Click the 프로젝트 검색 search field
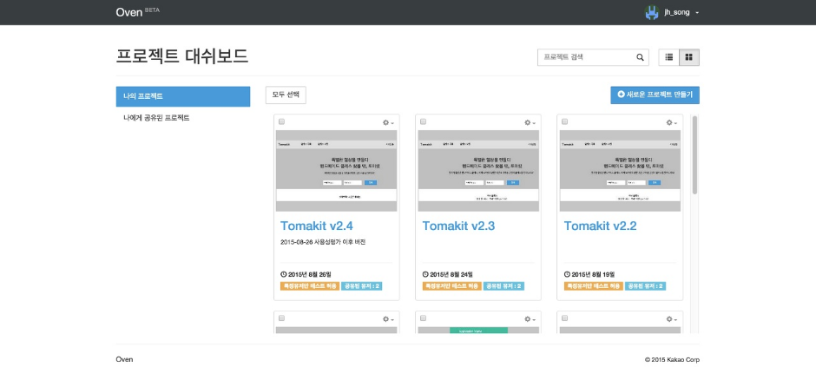This screenshot has width=816, height=367. click(x=587, y=57)
